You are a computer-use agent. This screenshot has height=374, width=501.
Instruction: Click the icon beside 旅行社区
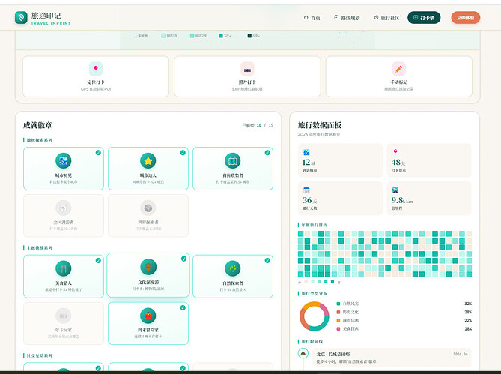point(376,17)
